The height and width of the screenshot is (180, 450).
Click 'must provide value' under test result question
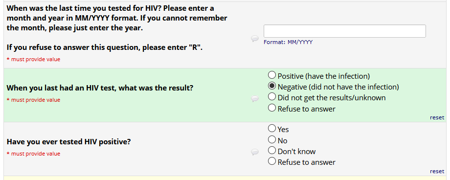(34, 100)
